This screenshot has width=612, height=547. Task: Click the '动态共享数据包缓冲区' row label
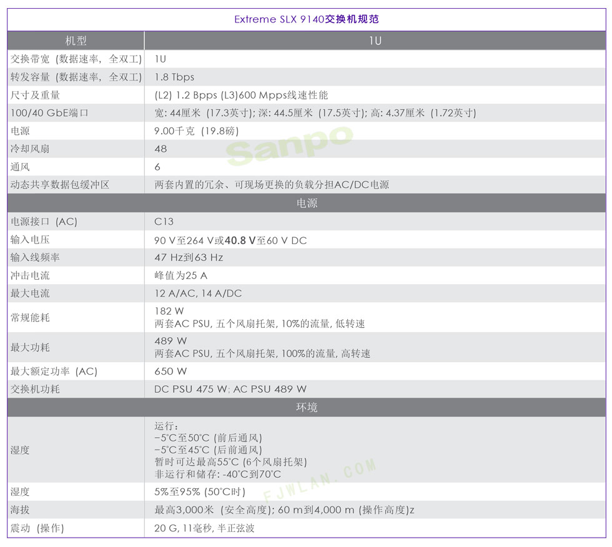(60, 185)
